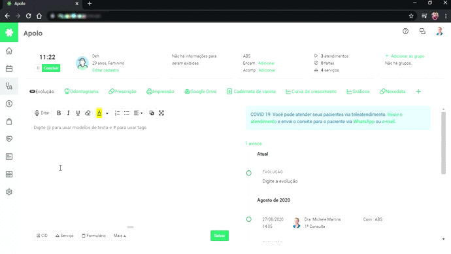Click Adicionar next to Acomp.
Image resolution: width=451 pixels, height=254 pixels.
click(x=267, y=70)
